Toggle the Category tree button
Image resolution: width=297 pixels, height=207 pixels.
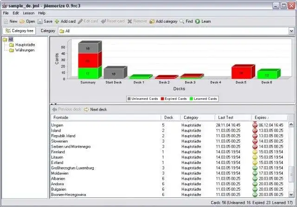(x=19, y=31)
